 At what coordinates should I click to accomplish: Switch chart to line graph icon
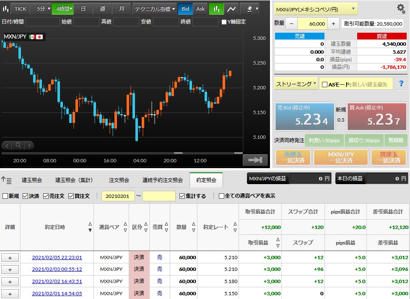231,9
